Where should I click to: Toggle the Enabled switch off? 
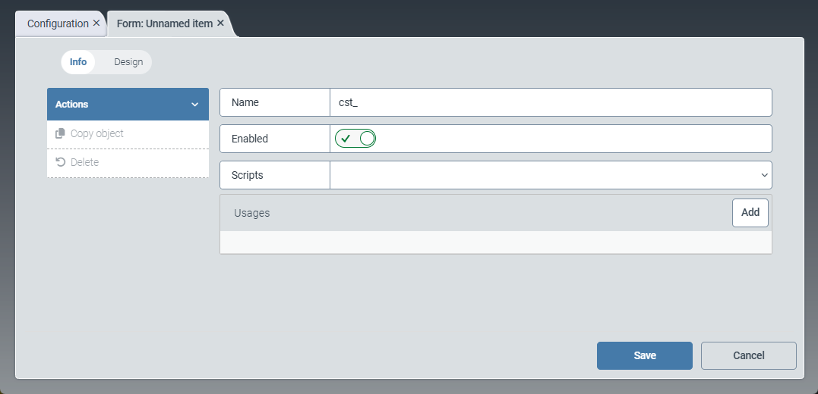point(355,139)
